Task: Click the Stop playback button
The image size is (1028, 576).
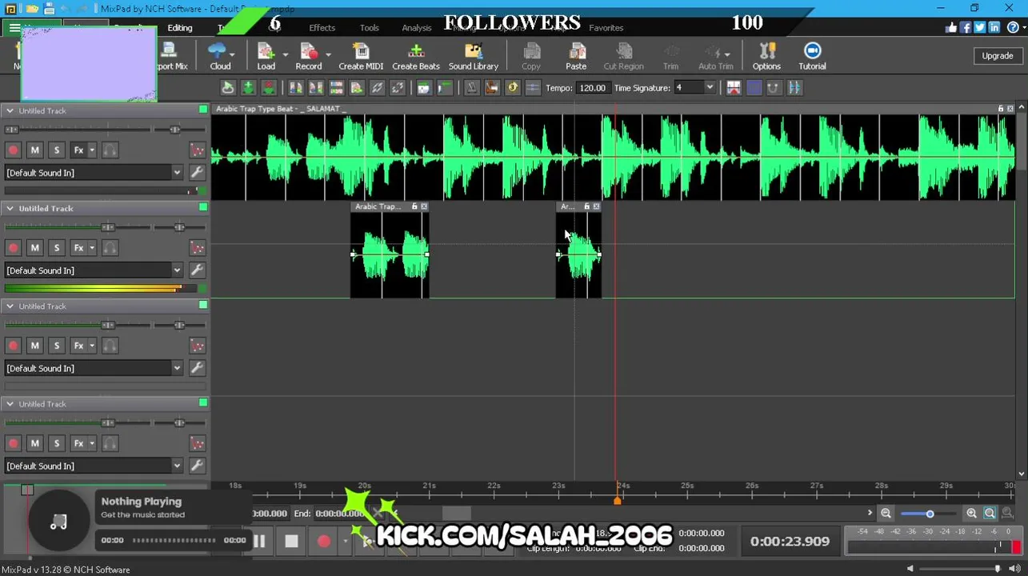Action: coord(291,542)
